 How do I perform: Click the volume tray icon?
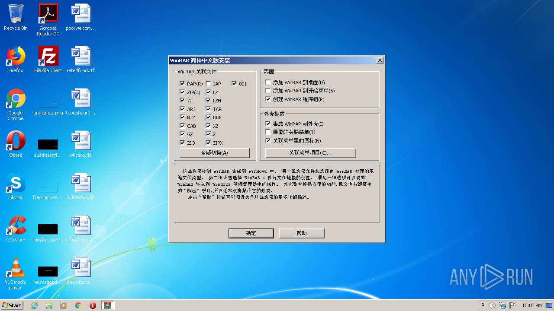coord(492,305)
